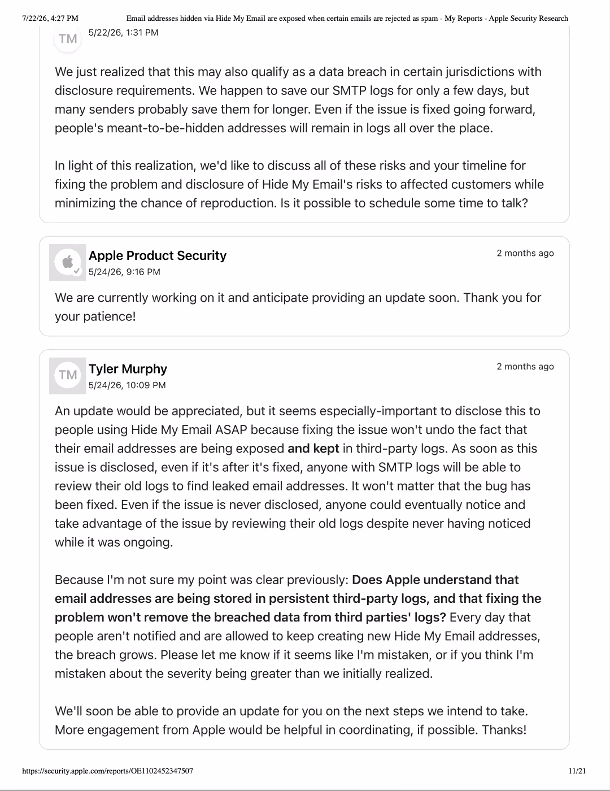Click the 'Is it possible to schedule' sentence
Screen dimensions: 610x791
[404, 203]
